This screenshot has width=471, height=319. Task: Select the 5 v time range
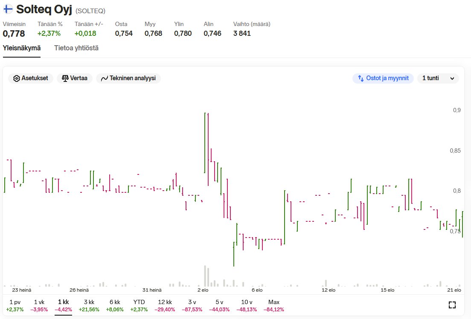coord(219,305)
